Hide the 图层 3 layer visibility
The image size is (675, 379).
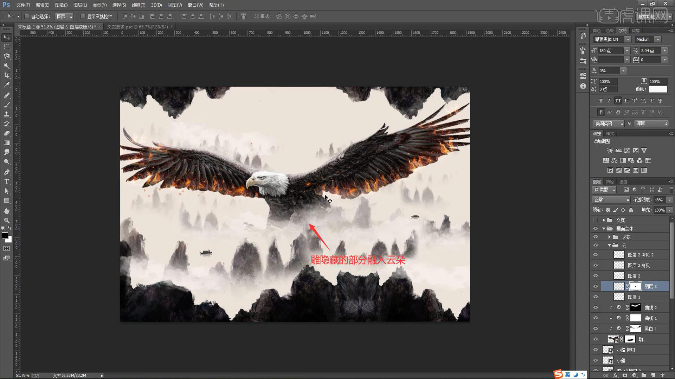[595, 286]
